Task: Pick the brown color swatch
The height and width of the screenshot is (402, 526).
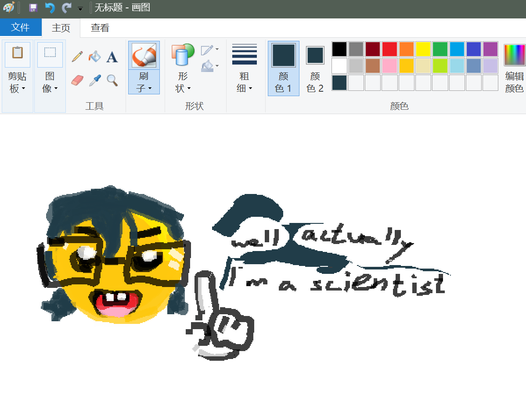Action: (x=373, y=66)
